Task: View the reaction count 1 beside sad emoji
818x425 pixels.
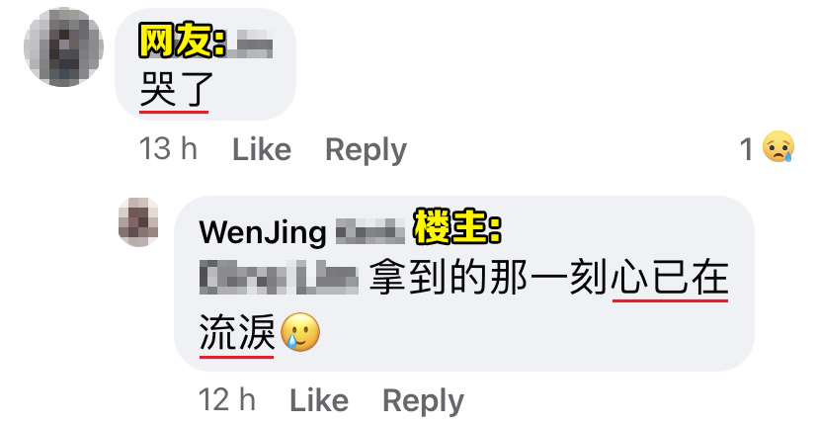Action: (747, 149)
